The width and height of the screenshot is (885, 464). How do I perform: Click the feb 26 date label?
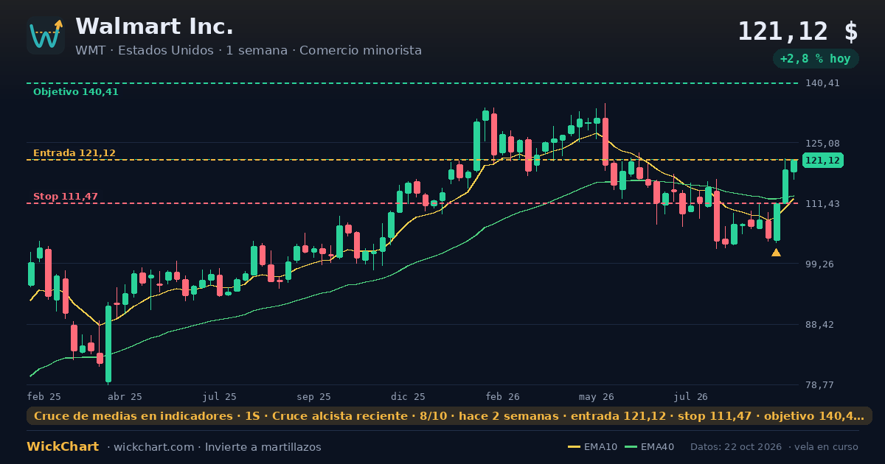tap(503, 396)
